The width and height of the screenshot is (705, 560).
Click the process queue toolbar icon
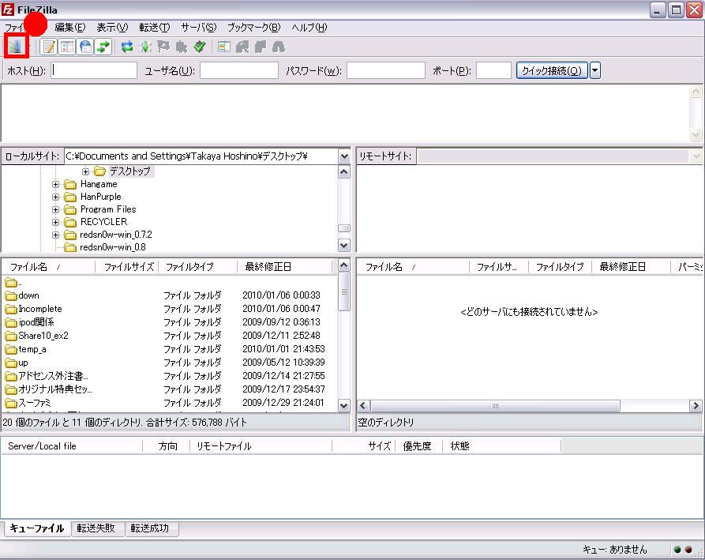145,47
